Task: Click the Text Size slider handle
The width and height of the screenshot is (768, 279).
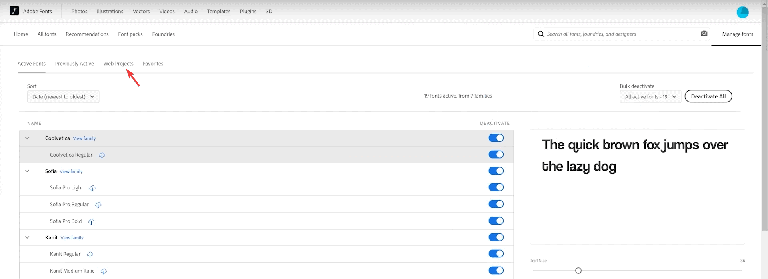Action: tap(578, 271)
